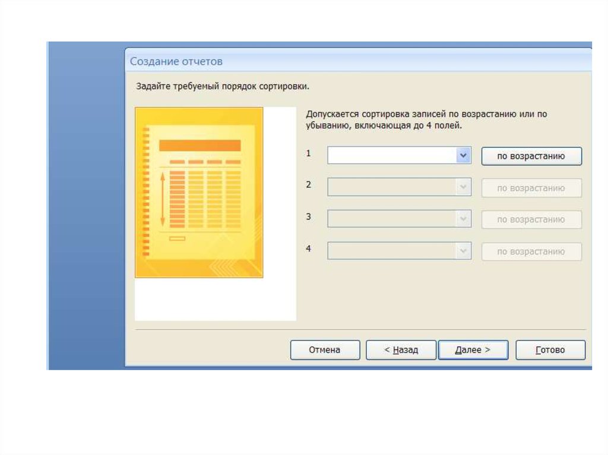Toggle 'по возрастанию' button in row 2
608x455 pixels.
coord(531,188)
